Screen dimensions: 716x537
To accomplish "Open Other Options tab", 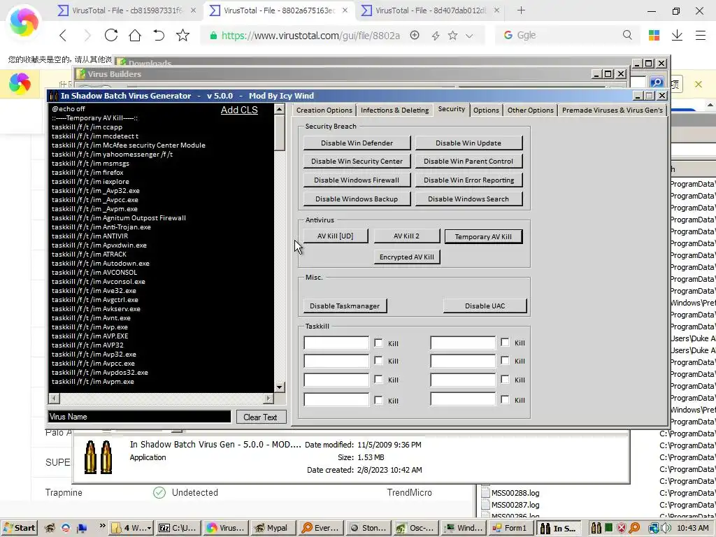I will click(530, 110).
